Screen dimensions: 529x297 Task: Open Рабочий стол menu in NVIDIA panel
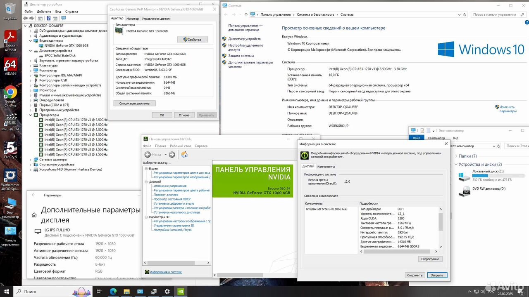180,146
